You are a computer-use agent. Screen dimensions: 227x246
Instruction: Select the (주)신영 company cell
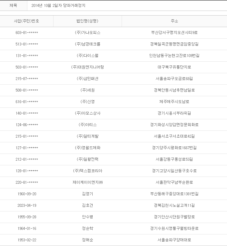pyautogui.click(x=87, y=102)
